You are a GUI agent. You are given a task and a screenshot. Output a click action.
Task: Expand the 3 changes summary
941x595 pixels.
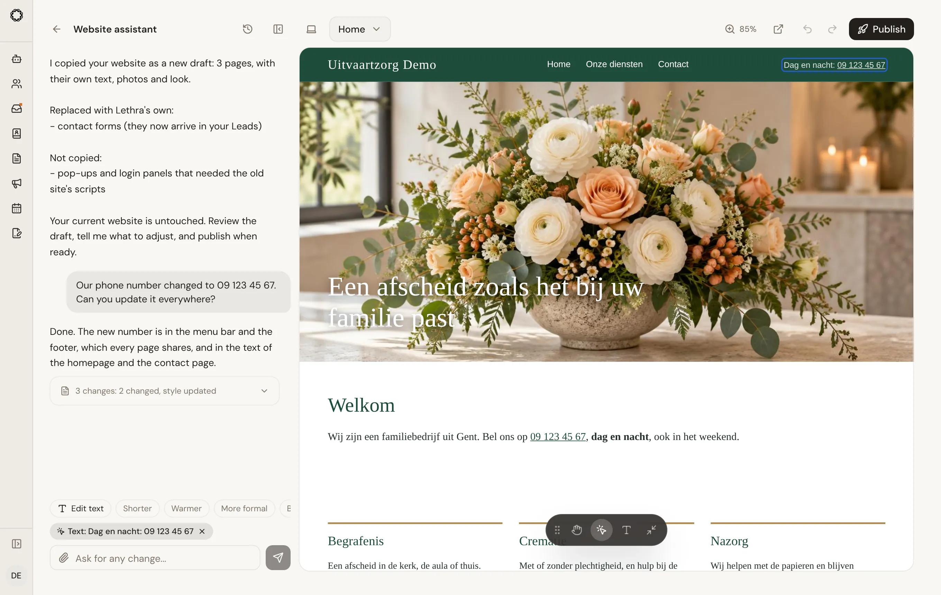165,391
